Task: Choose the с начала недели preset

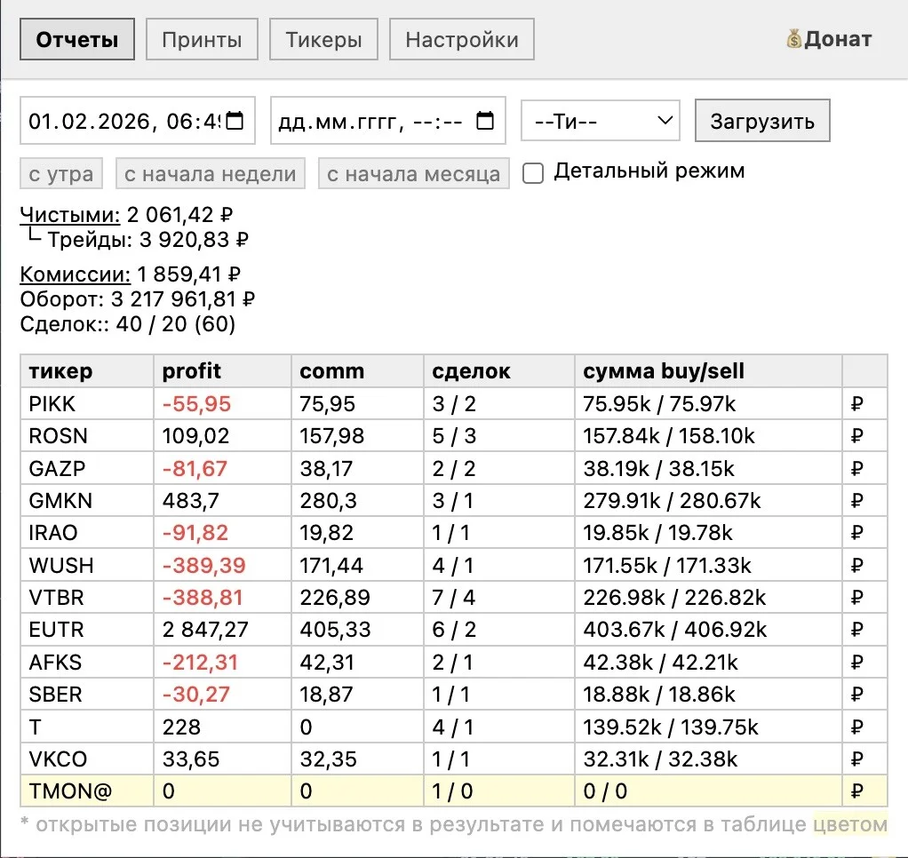Action: tap(211, 173)
